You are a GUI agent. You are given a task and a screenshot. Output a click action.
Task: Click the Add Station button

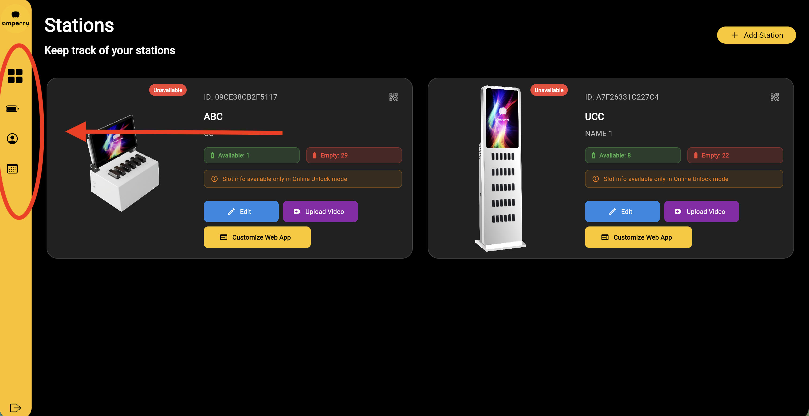click(x=756, y=35)
